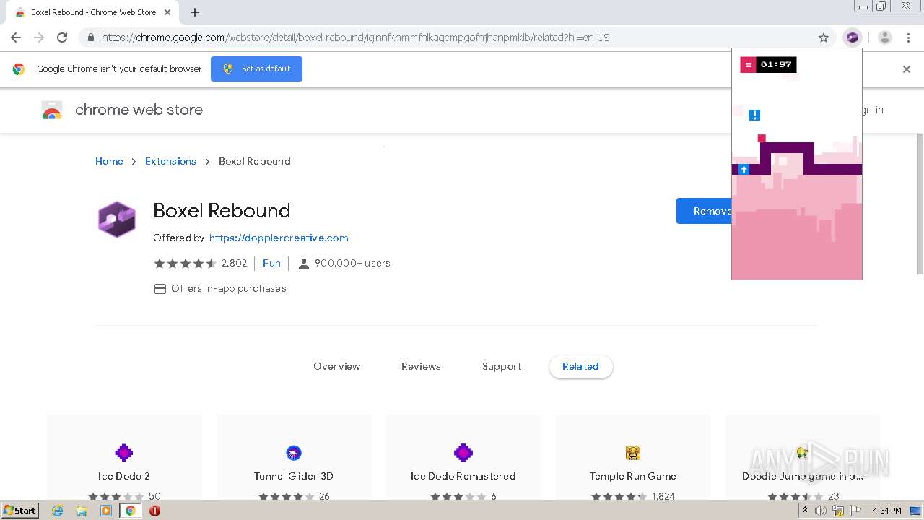Open File Explorer from the taskbar
This screenshot has width=924, height=520.
click(82, 511)
